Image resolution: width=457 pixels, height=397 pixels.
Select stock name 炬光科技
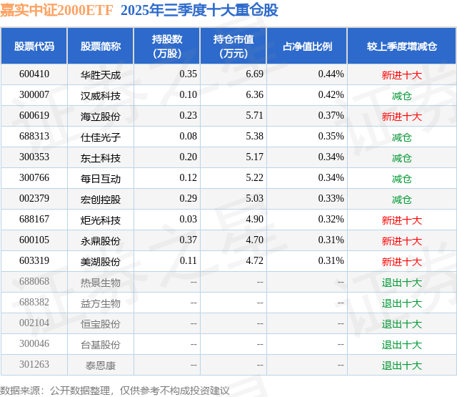point(101,220)
